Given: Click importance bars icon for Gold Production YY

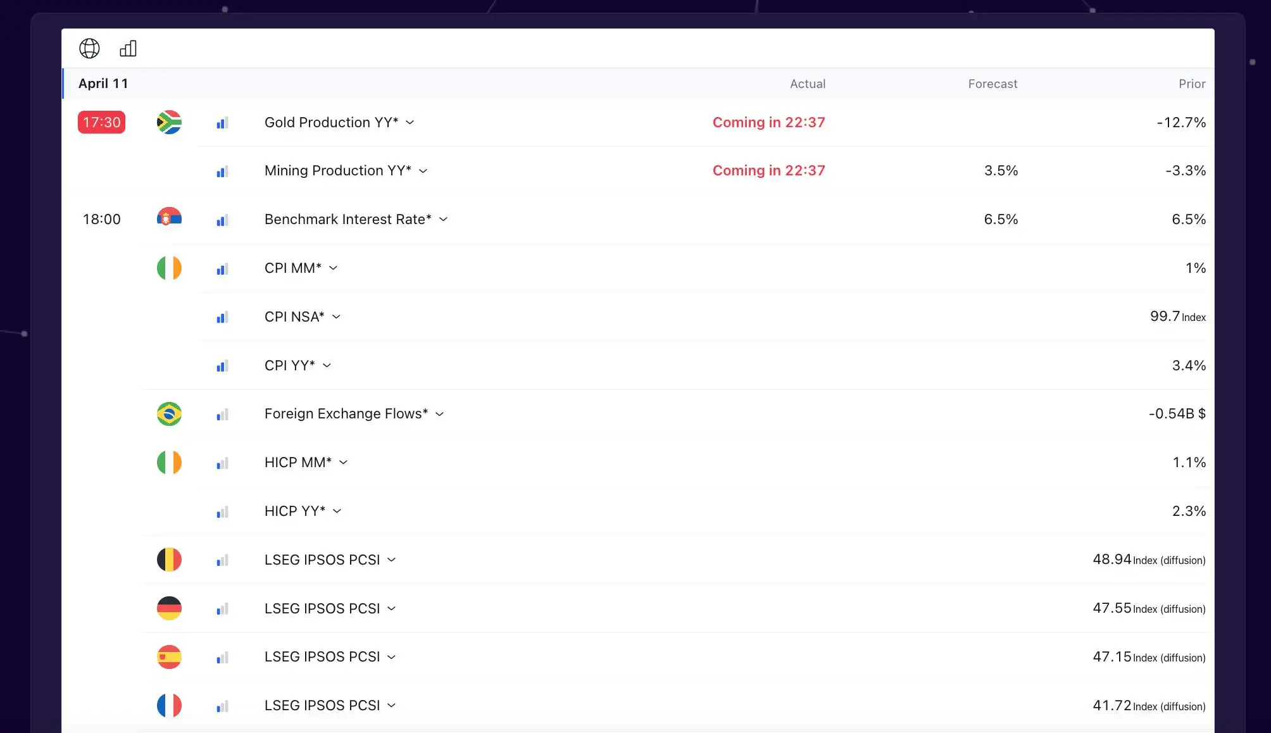Looking at the screenshot, I should (222, 123).
